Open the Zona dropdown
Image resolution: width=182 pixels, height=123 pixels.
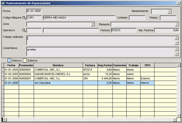tap(93, 24)
